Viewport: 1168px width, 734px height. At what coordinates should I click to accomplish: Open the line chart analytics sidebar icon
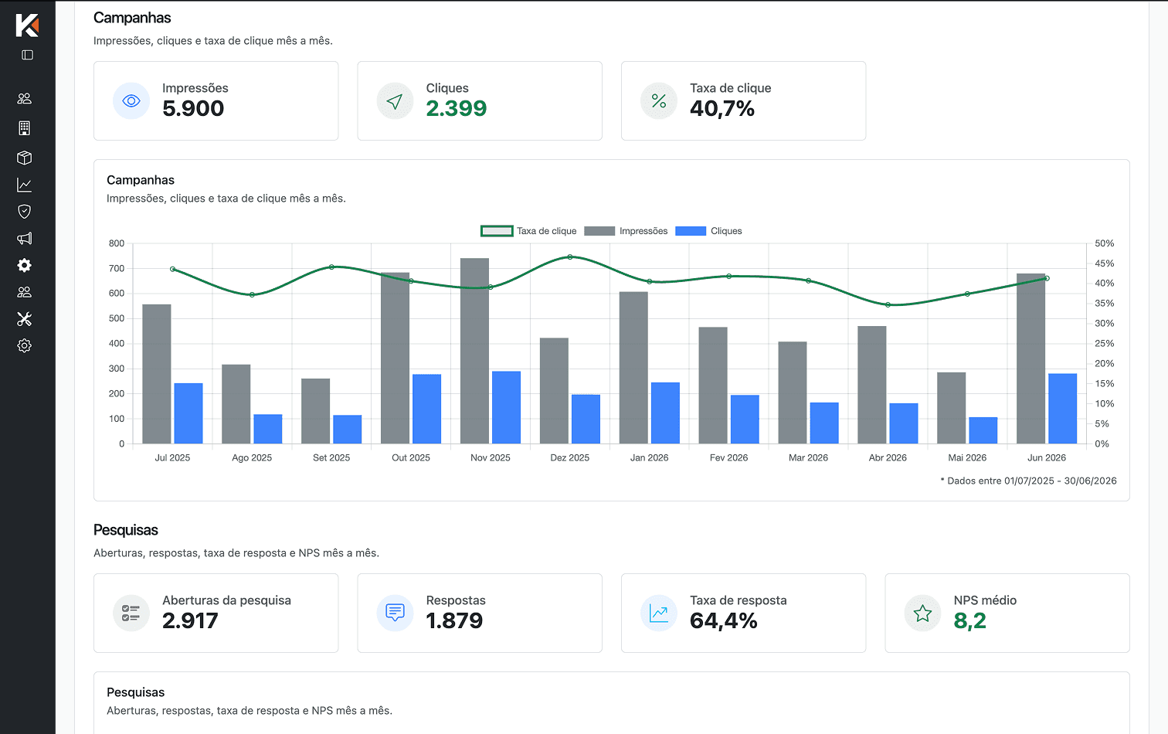pyautogui.click(x=25, y=185)
